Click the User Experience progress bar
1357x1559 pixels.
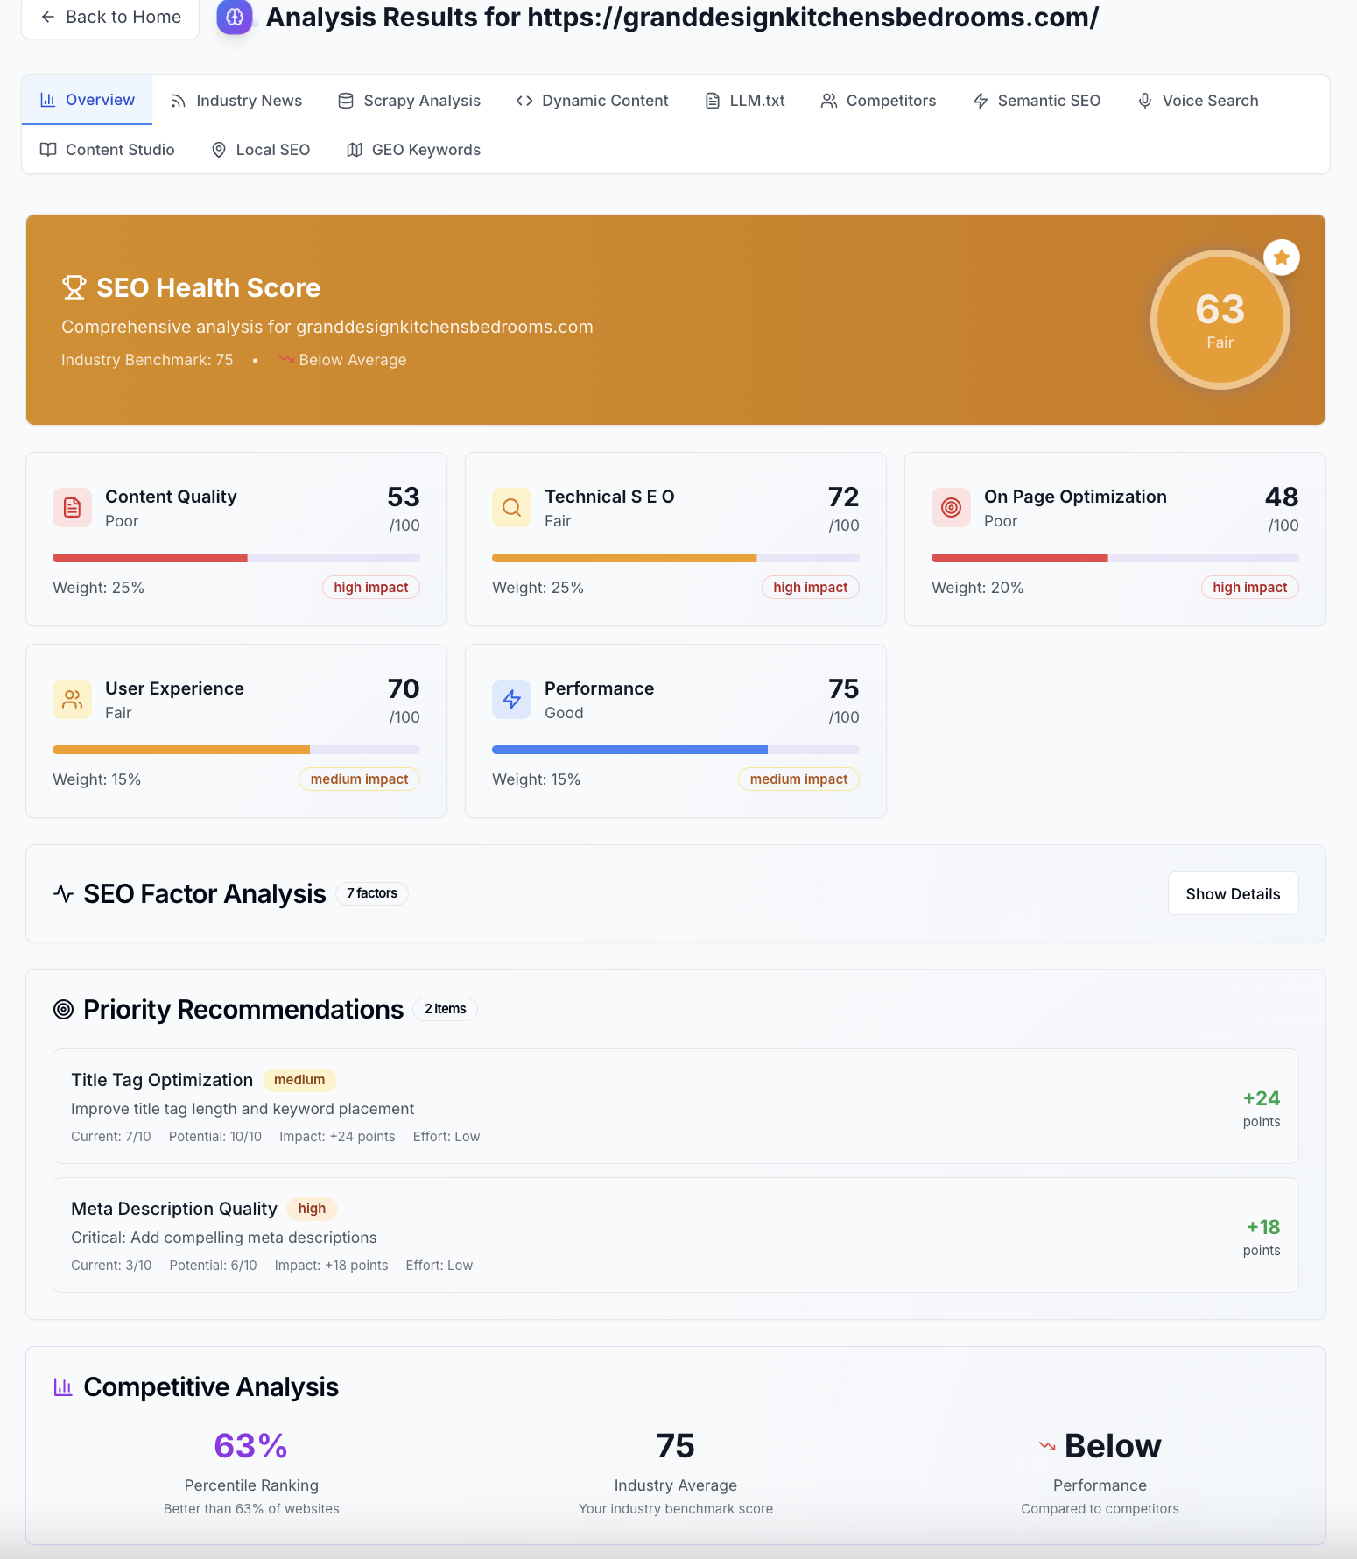(x=236, y=750)
